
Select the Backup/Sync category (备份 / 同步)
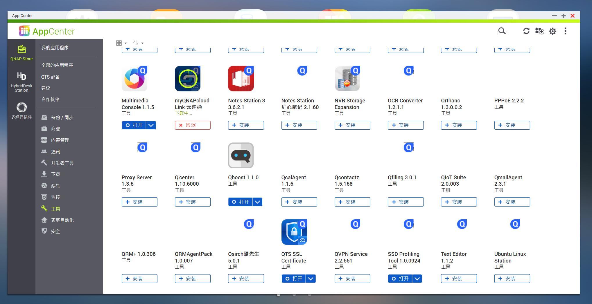62,117
